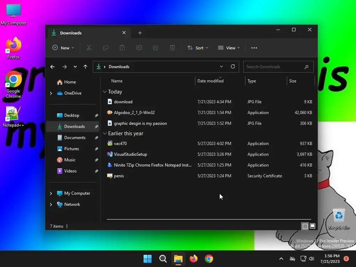356x267 pixels.
Task: Click the Rename icon in toolbar
Action: coord(139,48)
